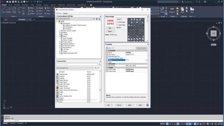Click the Move tool in Modify panel
This screenshot has width=224, height=126.
pyautogui.click(x=31, y=8)
